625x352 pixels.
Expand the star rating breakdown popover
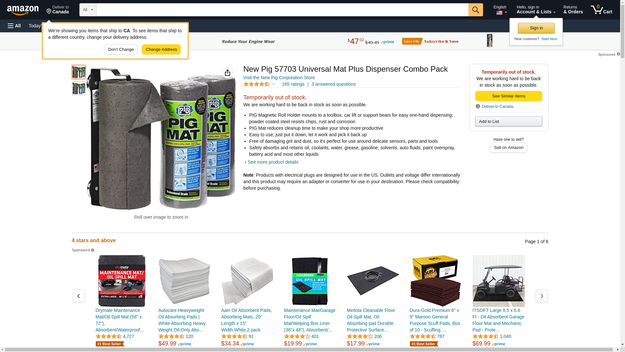coord(259,84)
